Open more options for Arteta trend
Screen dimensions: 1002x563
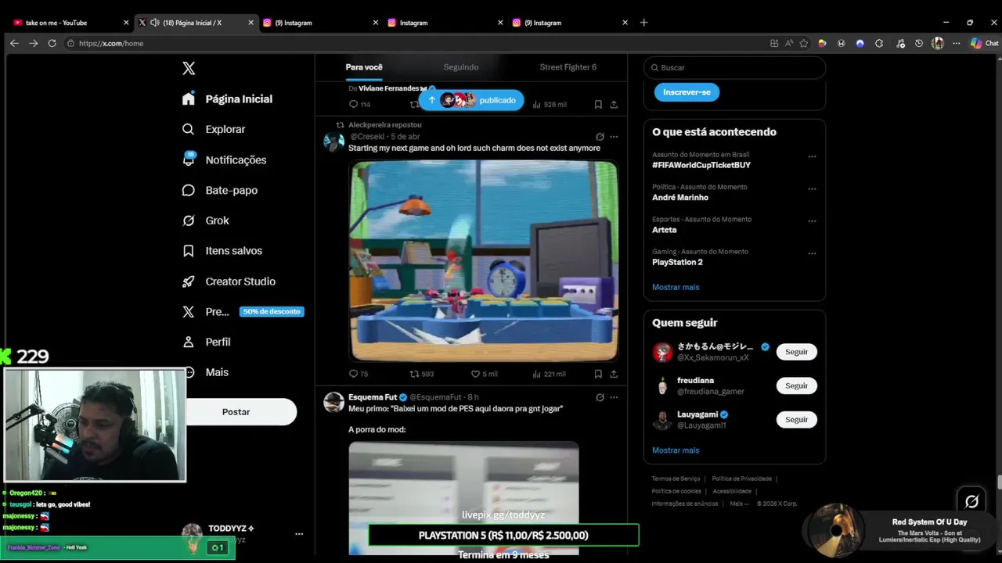[812, 221]
